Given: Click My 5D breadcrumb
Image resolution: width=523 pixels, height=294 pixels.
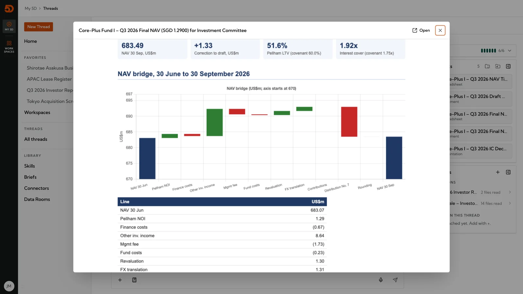Looking at the screenshot, I should 31,8.
